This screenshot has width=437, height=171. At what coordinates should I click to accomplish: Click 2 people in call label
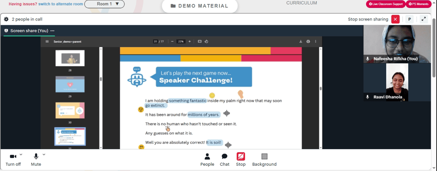tap(27, 19)
